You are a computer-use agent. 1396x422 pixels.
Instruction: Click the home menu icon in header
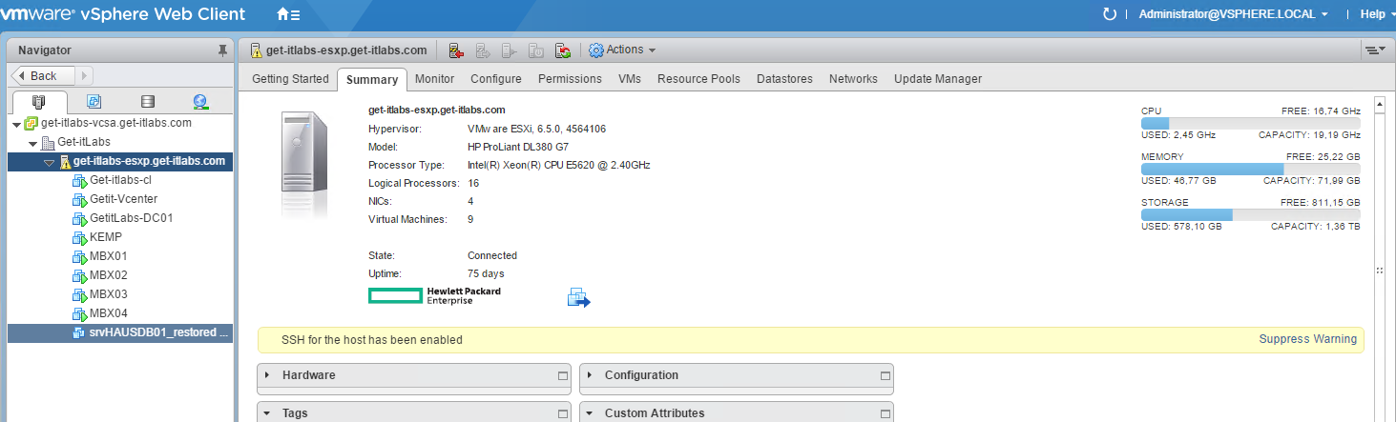click(287, 15)
